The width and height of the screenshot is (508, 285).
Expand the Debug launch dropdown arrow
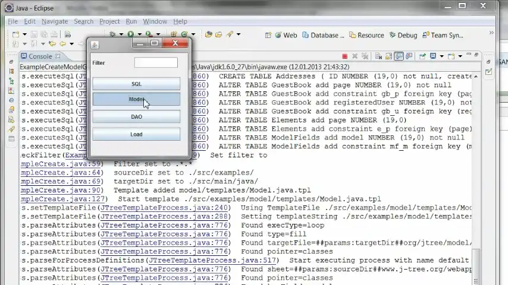[121, 34]
